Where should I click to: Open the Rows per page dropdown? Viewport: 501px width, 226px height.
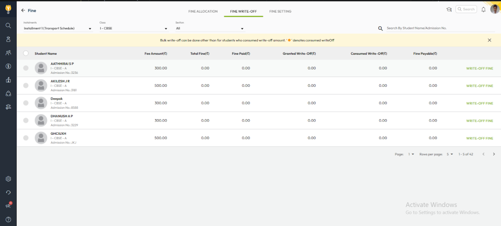tap(449, 154)
